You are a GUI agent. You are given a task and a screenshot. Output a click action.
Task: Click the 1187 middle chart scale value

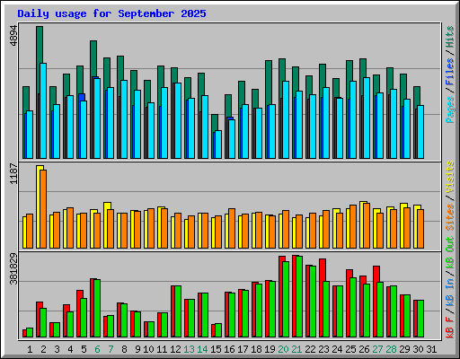pyautogui.click(x=13, y=173)
